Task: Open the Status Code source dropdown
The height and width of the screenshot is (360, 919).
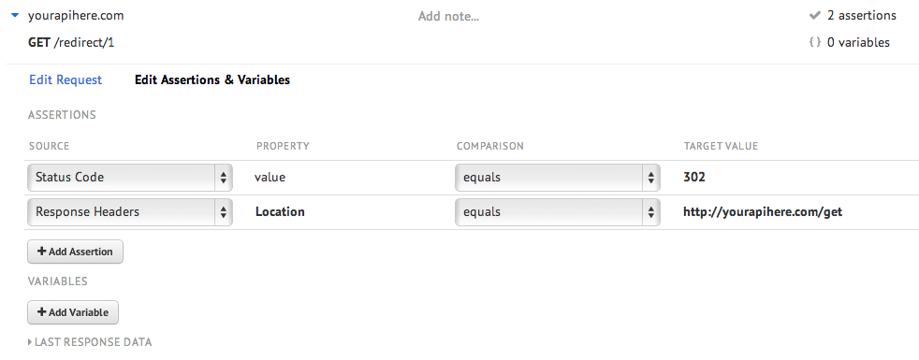Action: 130,178
